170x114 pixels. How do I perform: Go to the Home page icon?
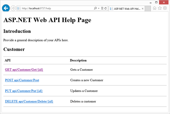[155, 8]
